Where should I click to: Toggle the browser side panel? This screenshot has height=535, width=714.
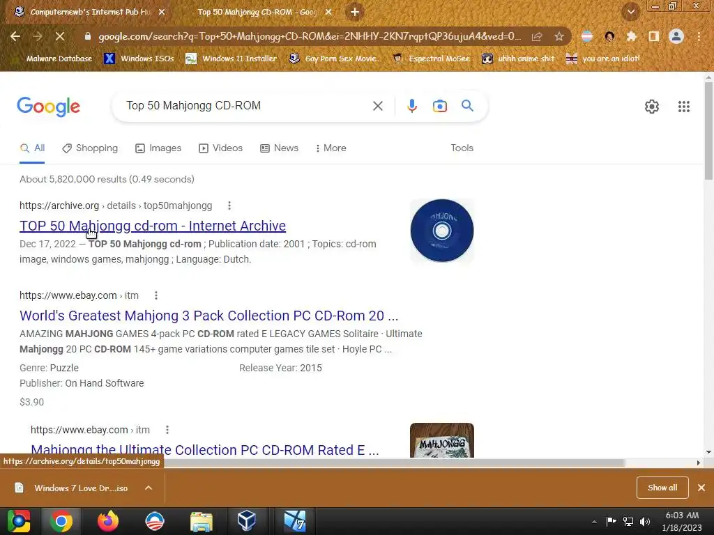(x=654, y=36)
